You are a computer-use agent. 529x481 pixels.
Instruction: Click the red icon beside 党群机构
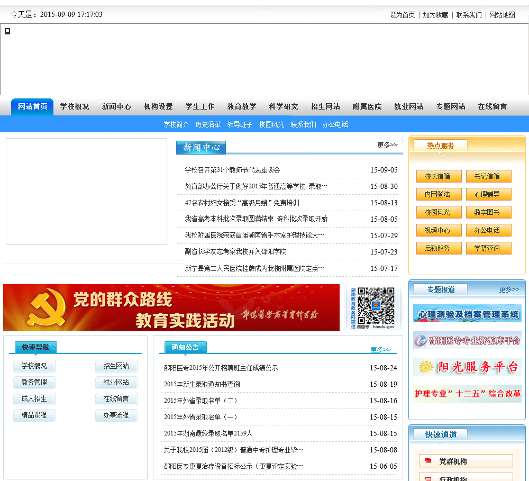428,461
